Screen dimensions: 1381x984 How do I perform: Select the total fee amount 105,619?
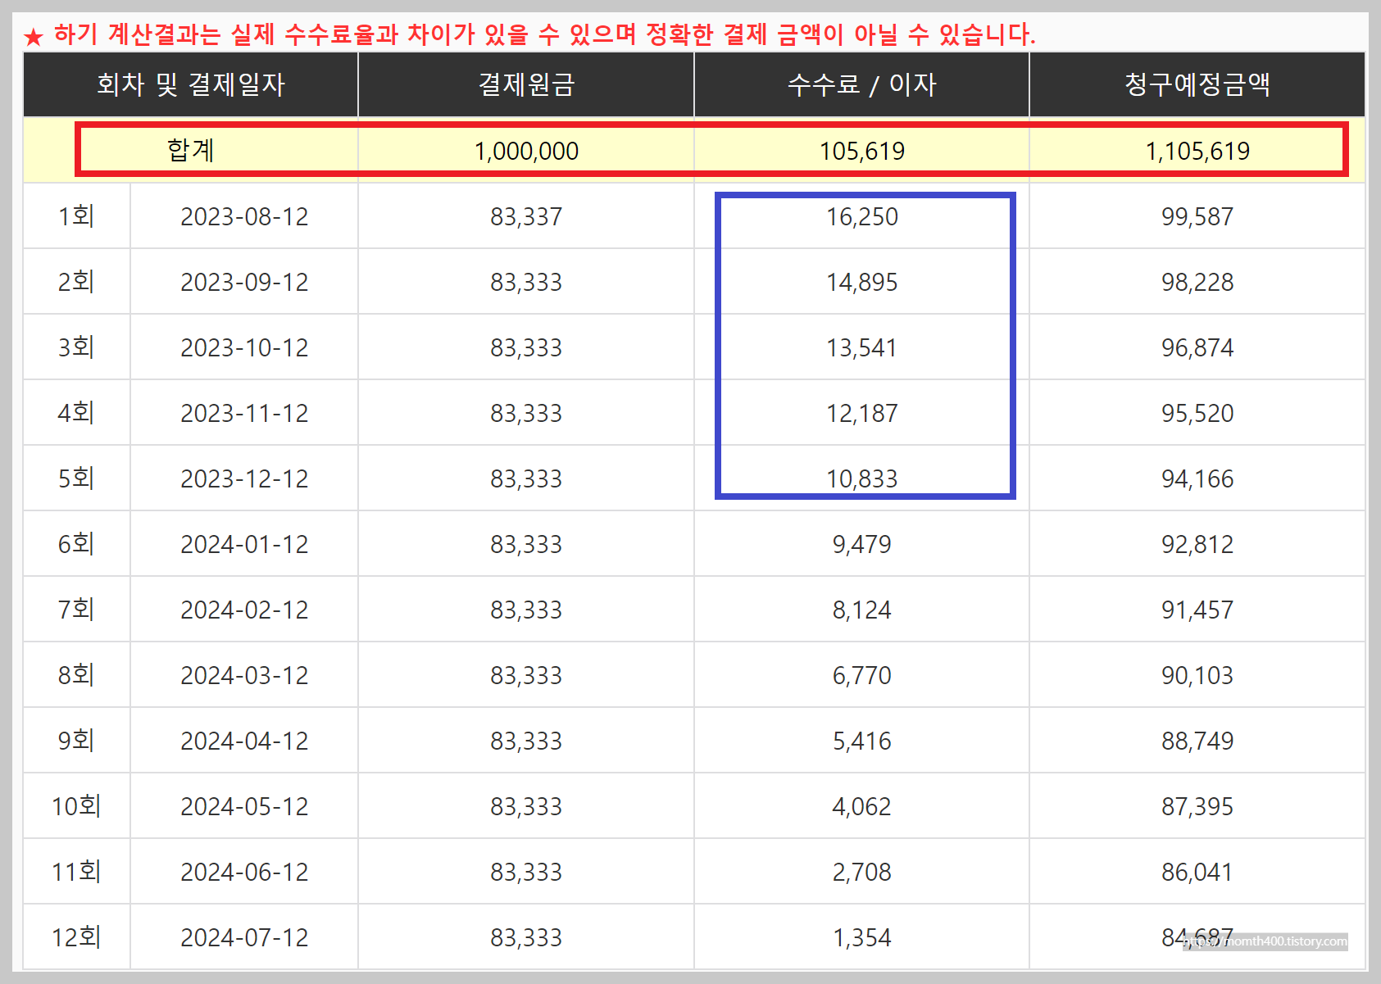tap(861, 150)
